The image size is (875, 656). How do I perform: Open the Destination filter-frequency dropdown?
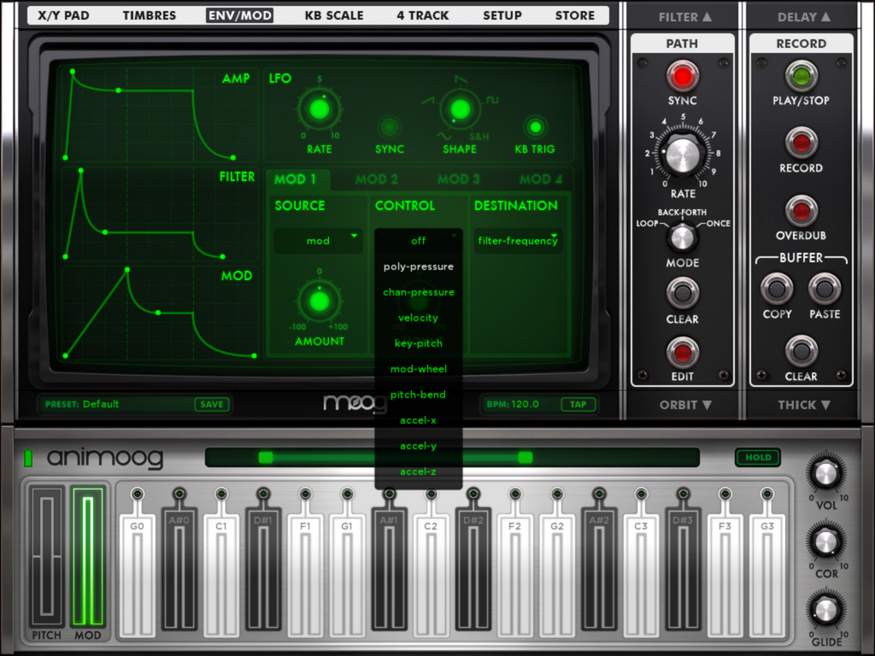click(518, 241)
